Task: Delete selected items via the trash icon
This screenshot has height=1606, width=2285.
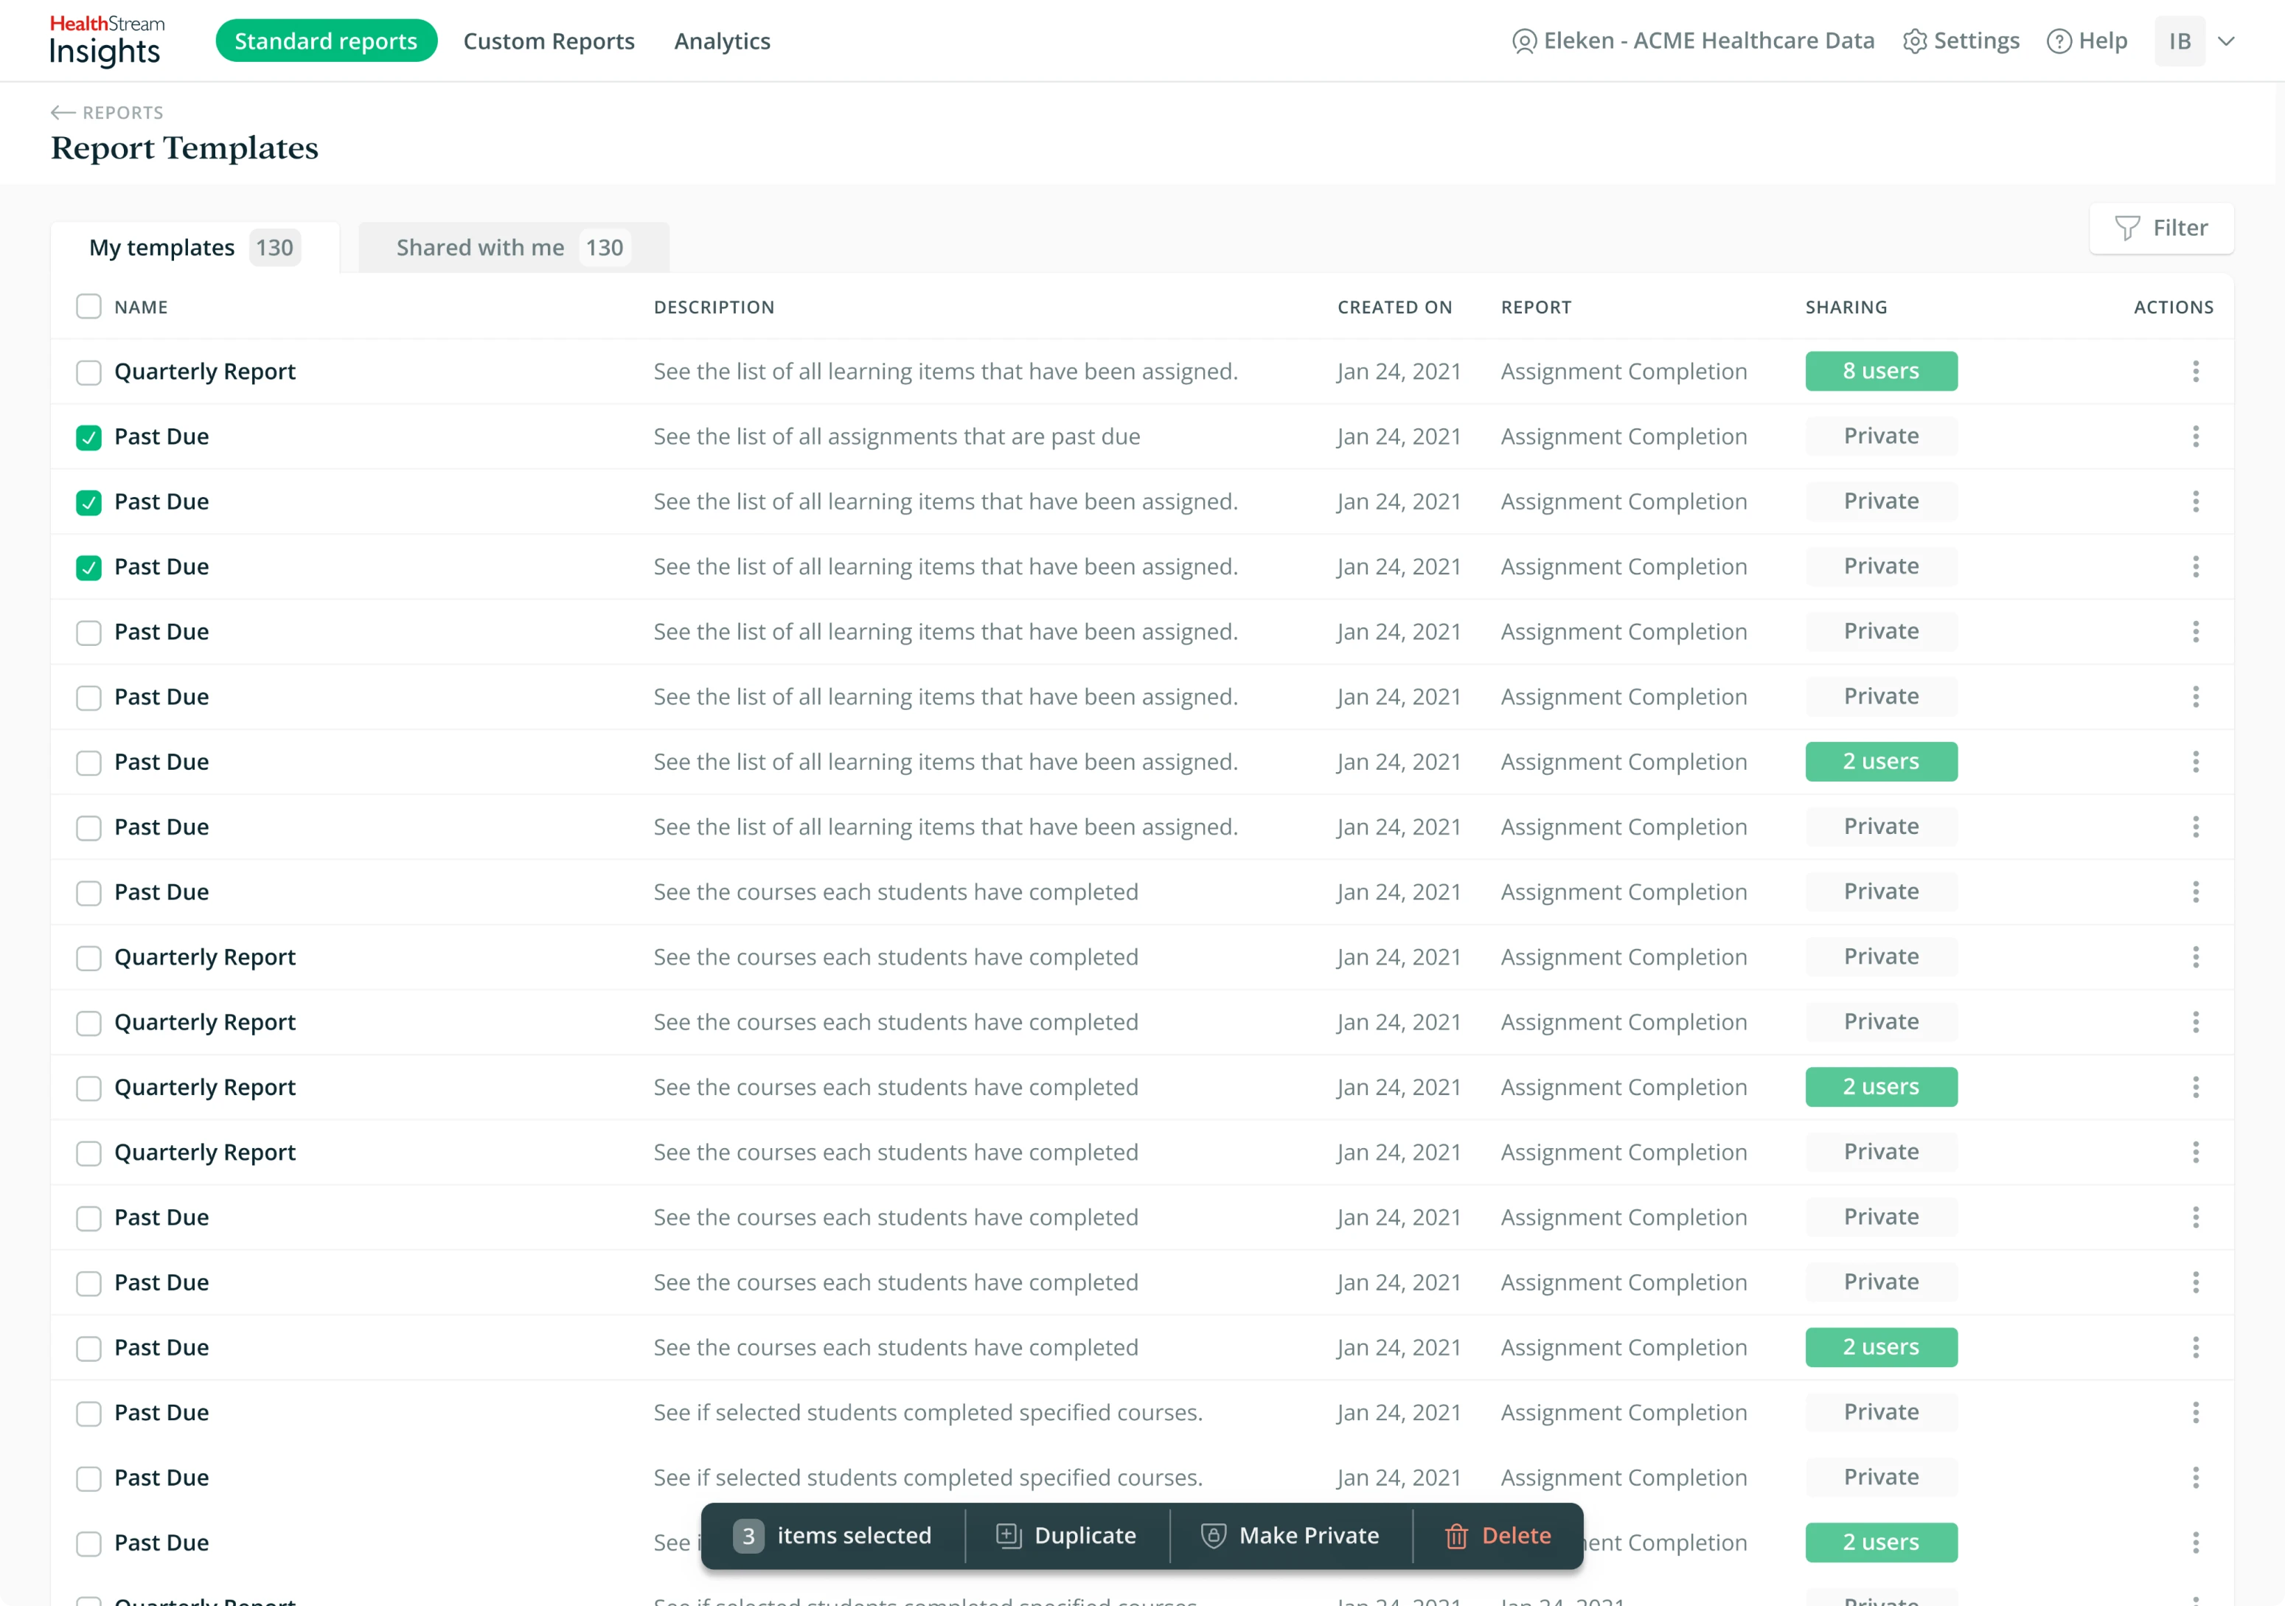Action: [1456, 1535]
